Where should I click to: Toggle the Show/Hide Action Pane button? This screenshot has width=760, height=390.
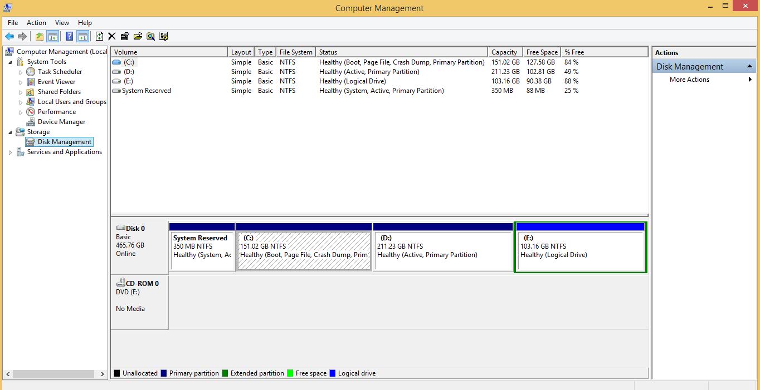83,37
